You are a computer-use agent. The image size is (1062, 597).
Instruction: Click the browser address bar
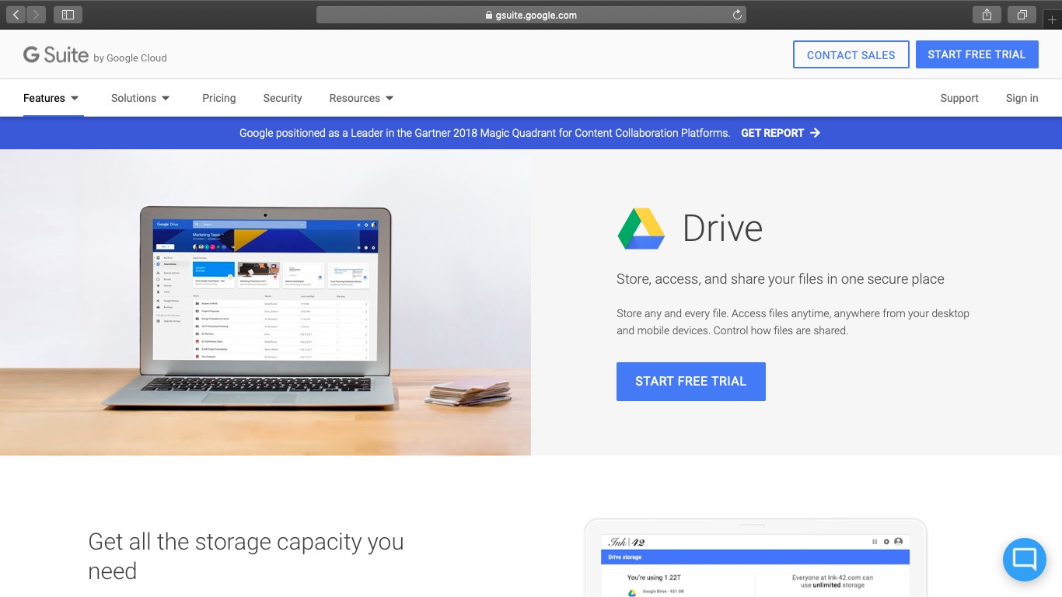[531, 15]
